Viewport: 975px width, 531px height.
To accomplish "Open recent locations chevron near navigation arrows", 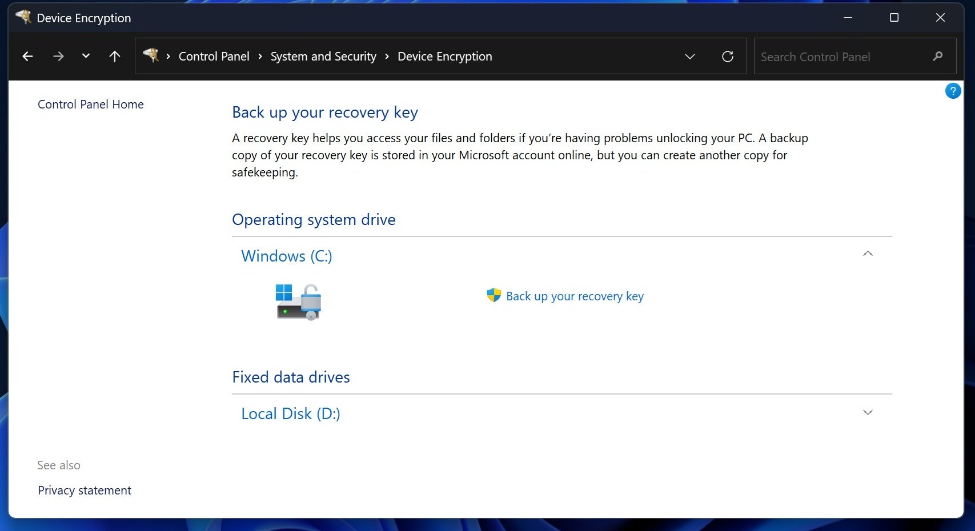I will pos(86,56).
